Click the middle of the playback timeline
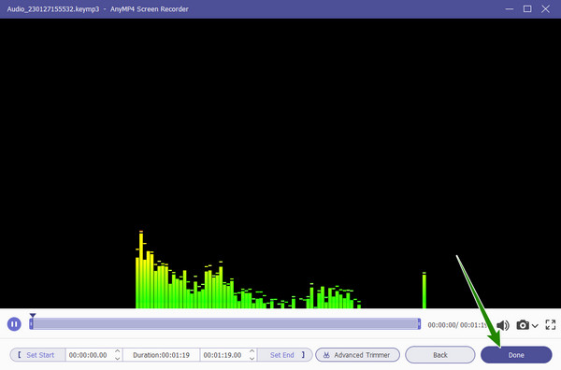The image size is (561, 370). click(x=224, y=324)
